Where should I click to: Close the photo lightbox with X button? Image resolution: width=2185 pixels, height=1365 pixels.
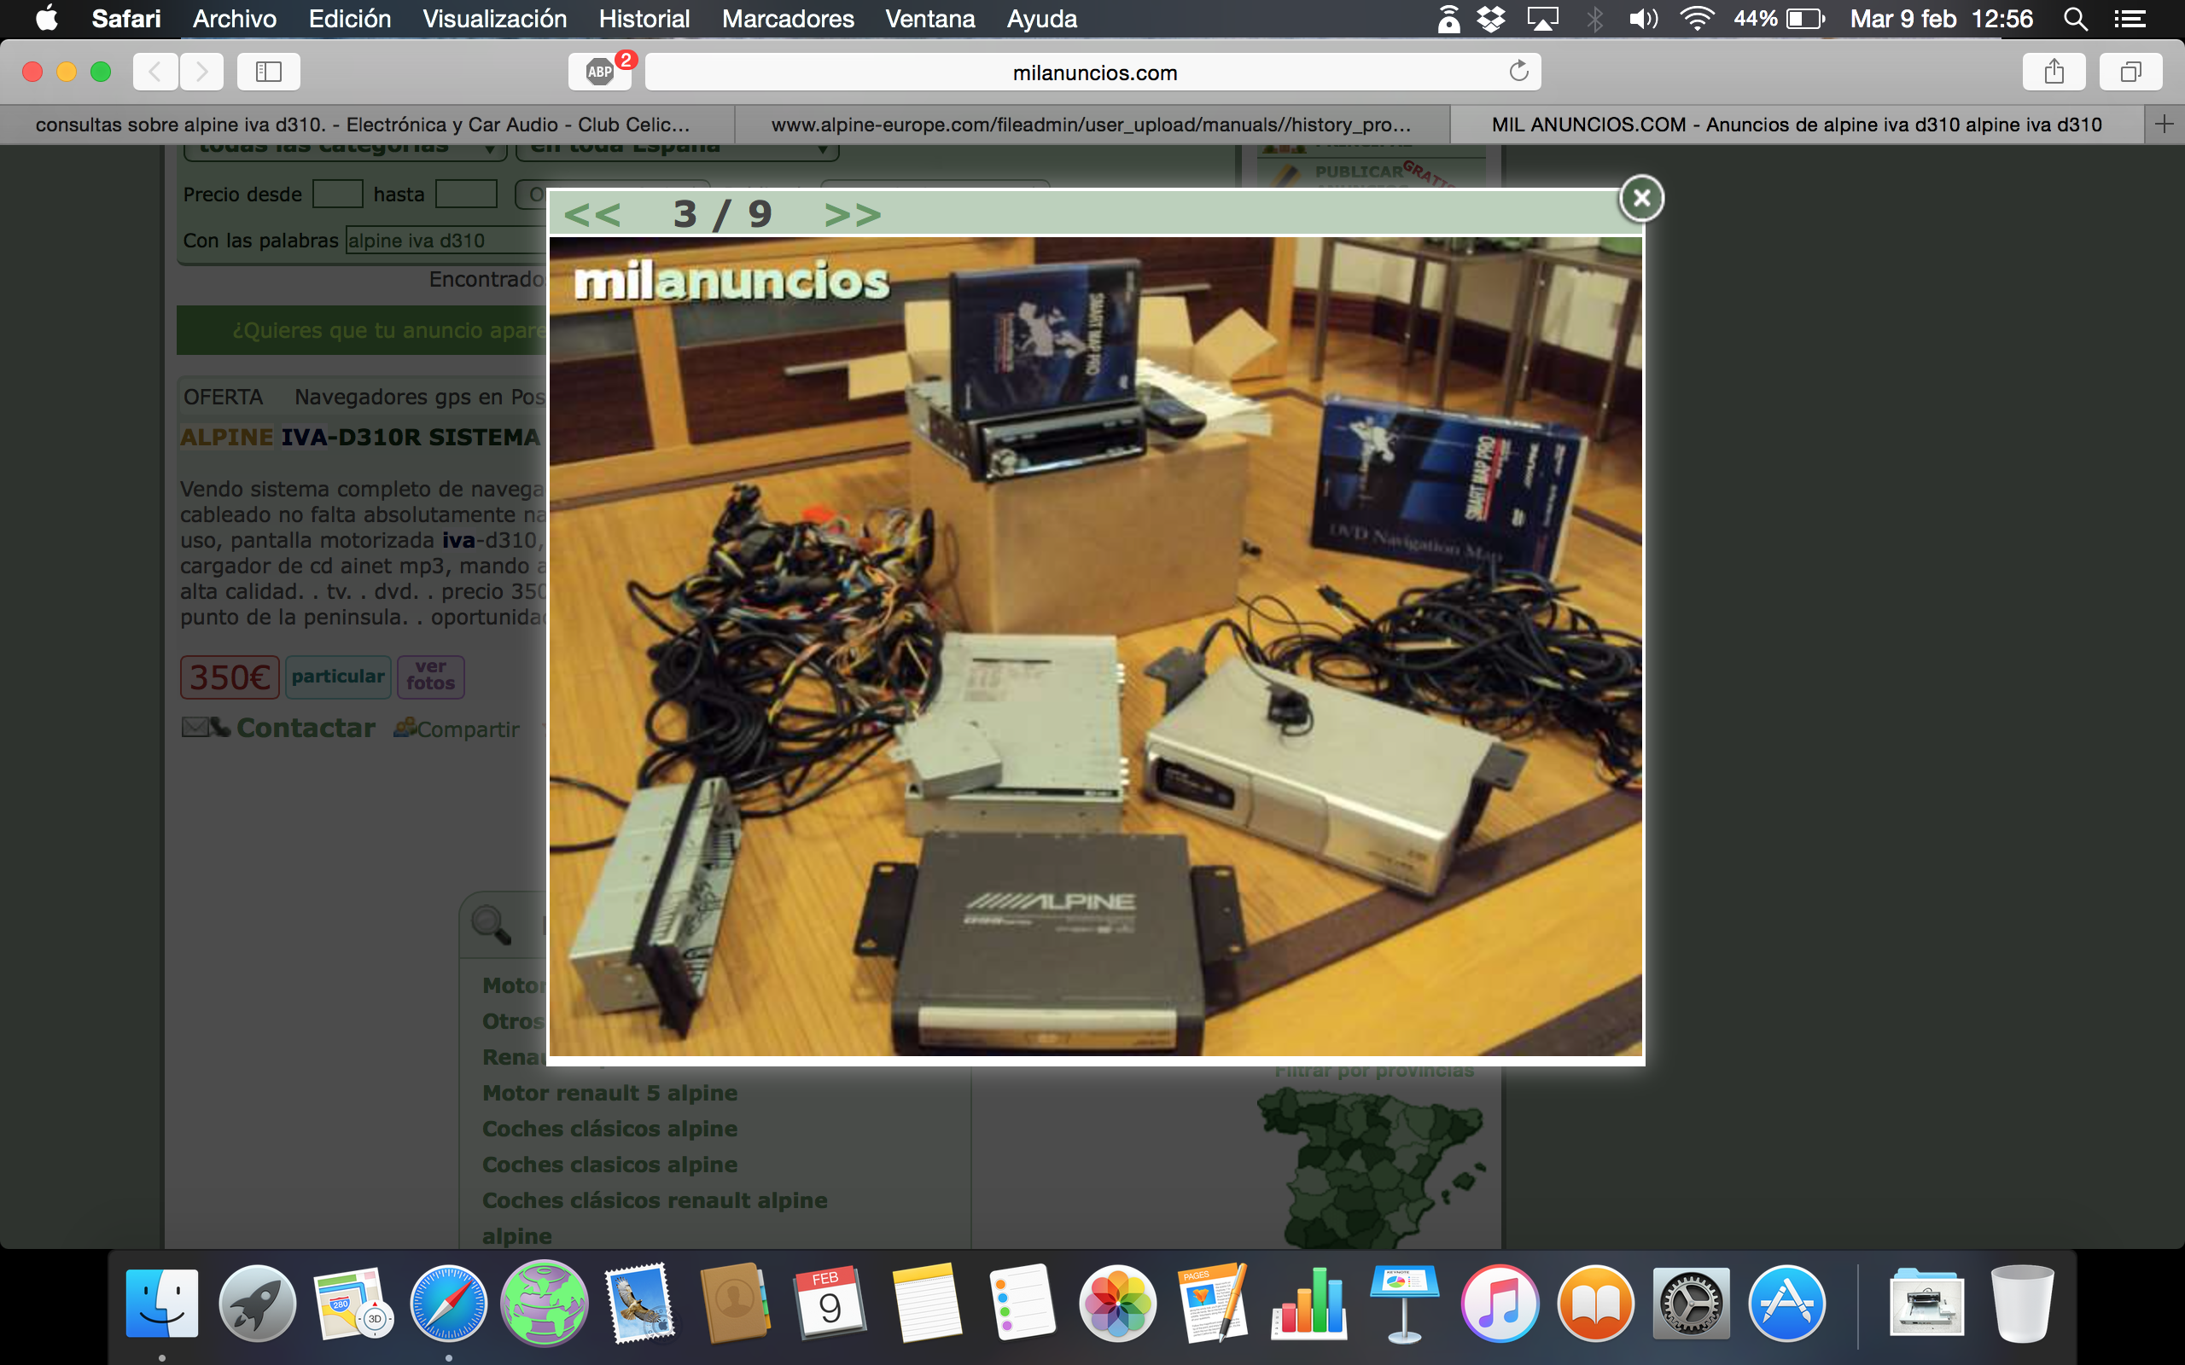click(x=1640, y=198)
